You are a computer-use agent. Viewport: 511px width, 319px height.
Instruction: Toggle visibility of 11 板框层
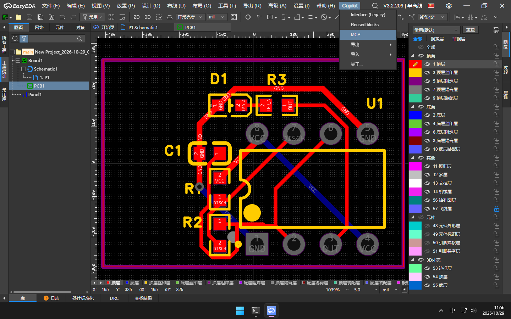tap(427, 166)
